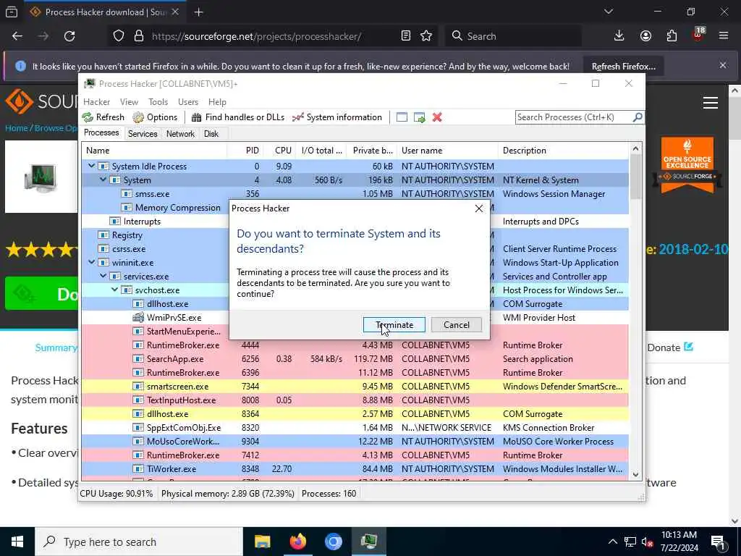Show hidden tray icons chevron
The width and height of the screenshot is (741, 556).
(612, 542)
